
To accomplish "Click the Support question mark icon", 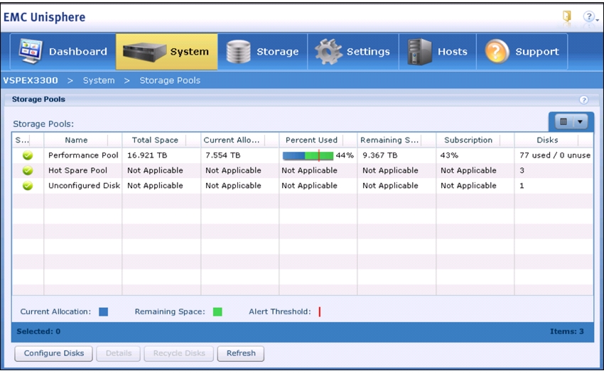I will click(x=497, y=52).
